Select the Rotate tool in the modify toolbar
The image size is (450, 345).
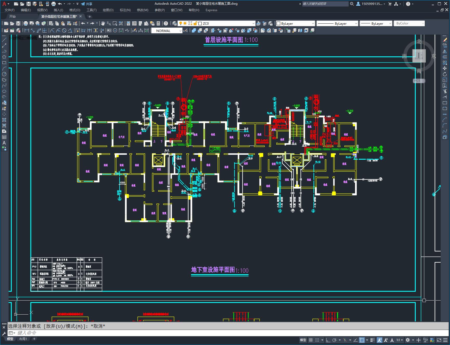click(x=445, y=74)
